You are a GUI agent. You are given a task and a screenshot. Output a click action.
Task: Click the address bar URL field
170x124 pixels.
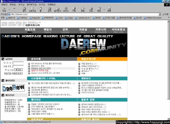[x=83, y=14]
